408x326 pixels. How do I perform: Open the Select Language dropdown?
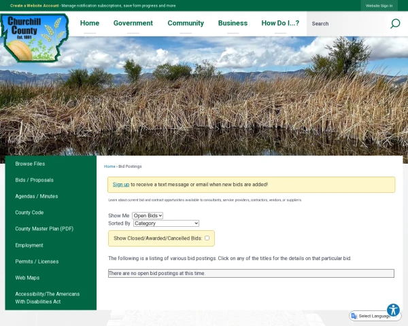(x=375, y=316)
